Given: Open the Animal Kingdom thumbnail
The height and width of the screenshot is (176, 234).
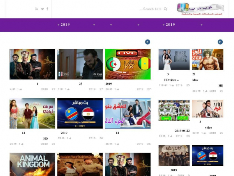Looking at the screenshot, I should pos(32,164).
